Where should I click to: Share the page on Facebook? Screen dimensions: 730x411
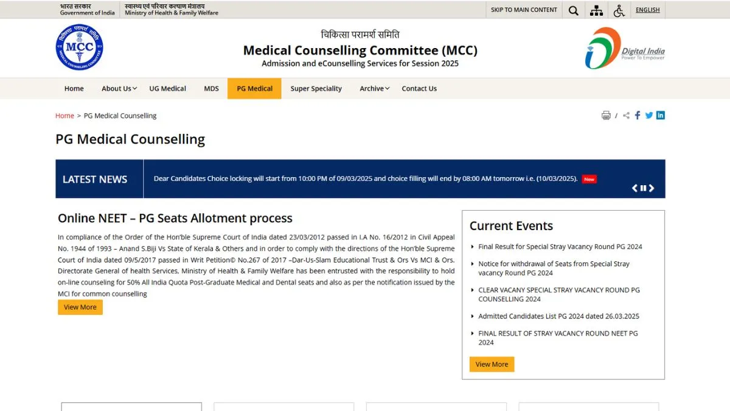coord(637,115)
